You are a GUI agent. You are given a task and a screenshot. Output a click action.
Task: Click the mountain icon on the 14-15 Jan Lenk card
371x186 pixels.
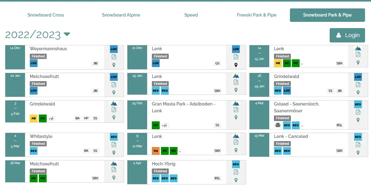(x=358, y=49)
